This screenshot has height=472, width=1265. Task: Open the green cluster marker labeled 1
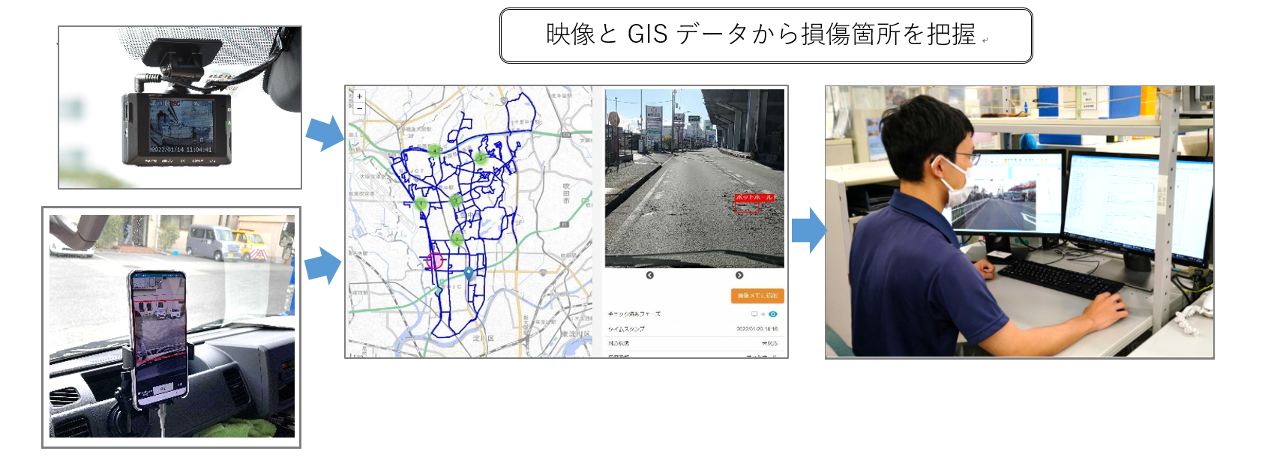tap(421, 203)
